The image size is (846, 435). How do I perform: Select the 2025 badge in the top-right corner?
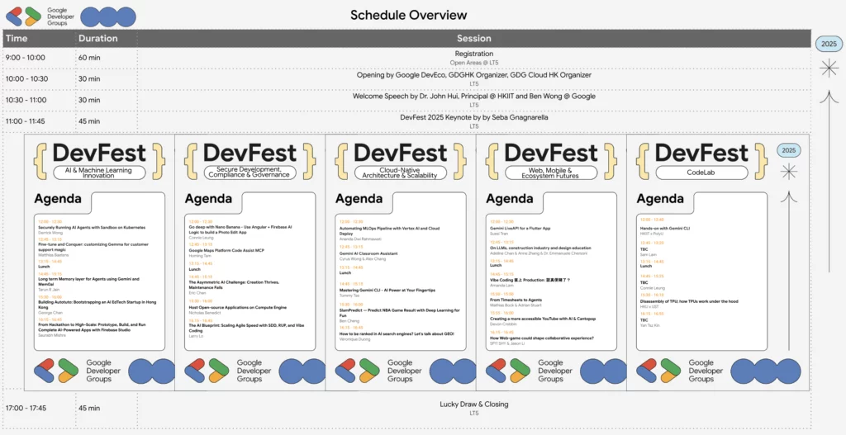click(x=828, y=44)
